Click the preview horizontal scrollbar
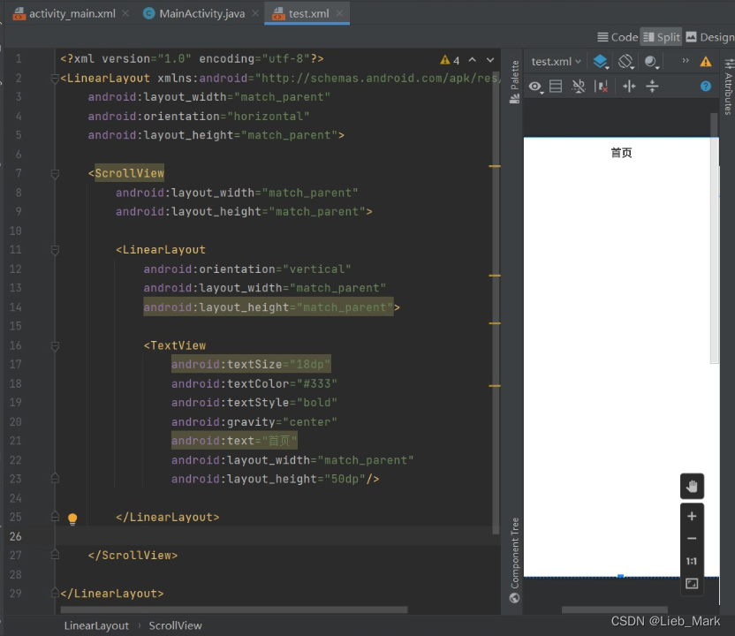The width and height of the screenshot is (735, 636). (615, 609)
